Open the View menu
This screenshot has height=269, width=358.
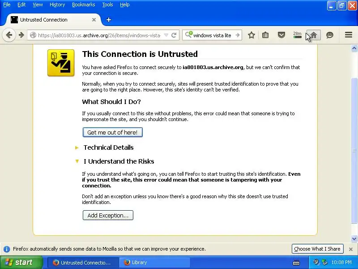tap(38, 4)
